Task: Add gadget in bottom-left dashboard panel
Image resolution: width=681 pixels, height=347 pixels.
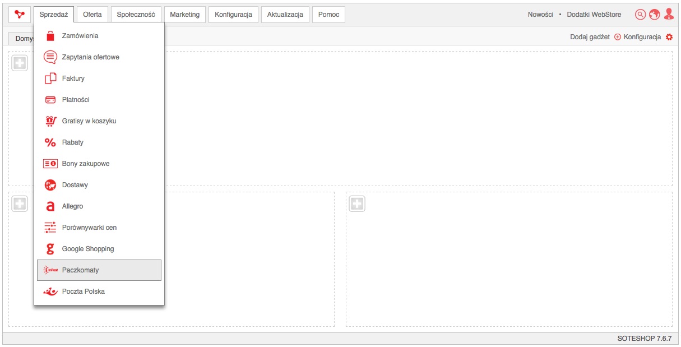Action: (x=20, y=204)
